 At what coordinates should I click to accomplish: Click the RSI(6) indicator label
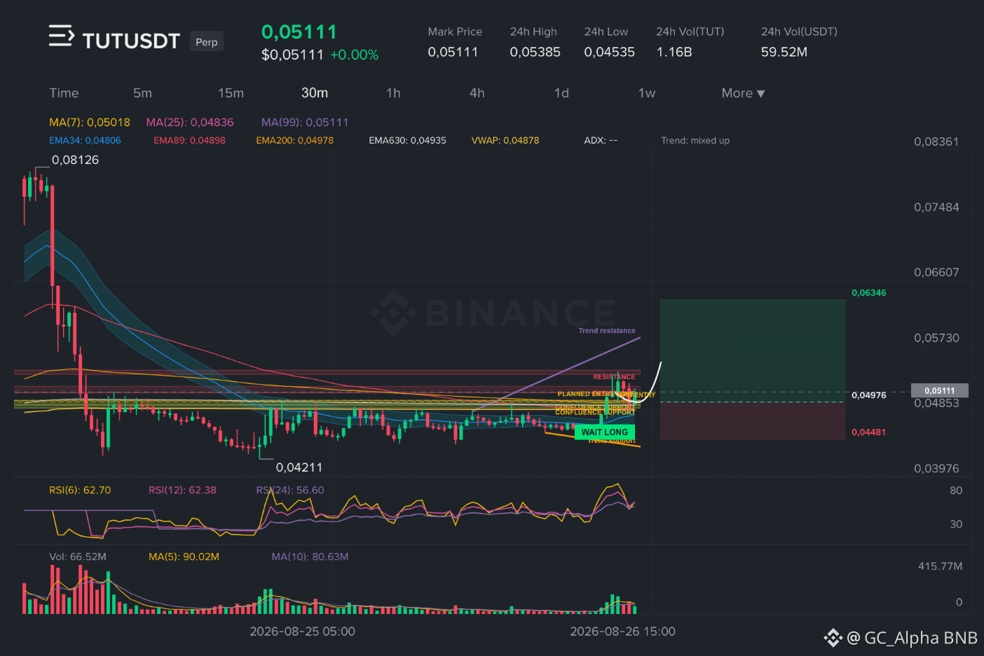pyautogui.click(x=80, y=491)
